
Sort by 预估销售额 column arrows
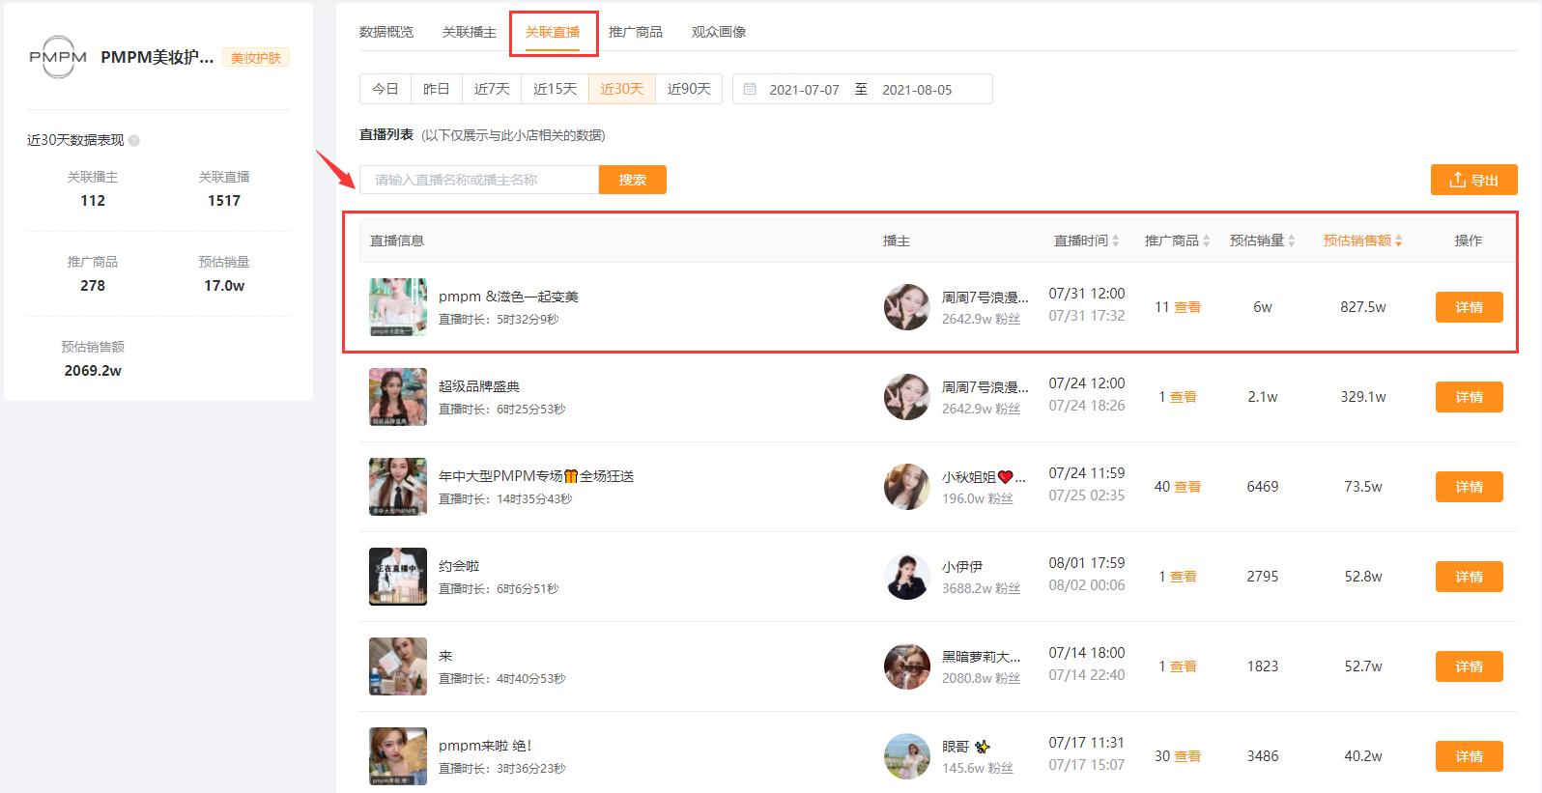(x=1398, y=241)
